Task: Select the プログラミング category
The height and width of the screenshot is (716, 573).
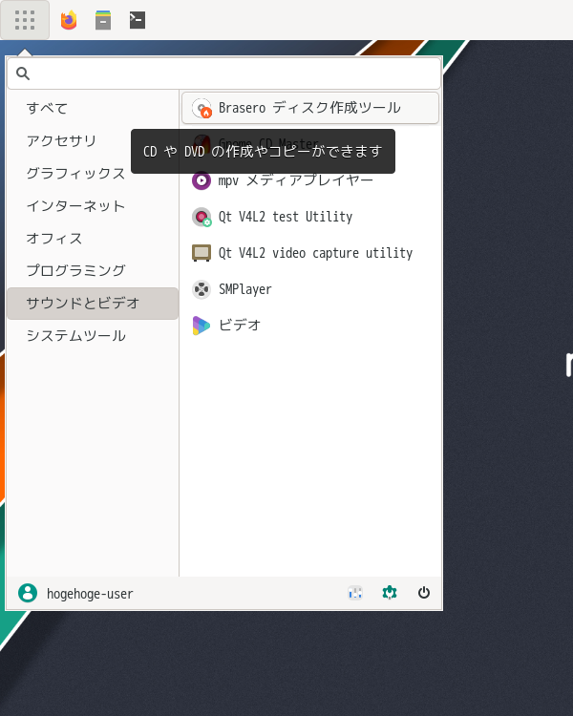Action: [93, 271]
